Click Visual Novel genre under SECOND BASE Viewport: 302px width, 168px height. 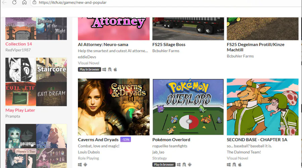237,158
